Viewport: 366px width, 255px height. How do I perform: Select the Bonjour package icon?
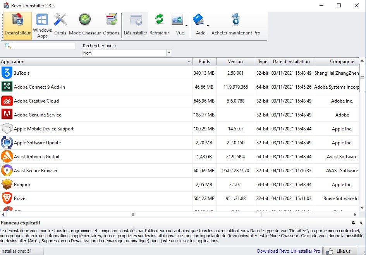coord(7,184)
